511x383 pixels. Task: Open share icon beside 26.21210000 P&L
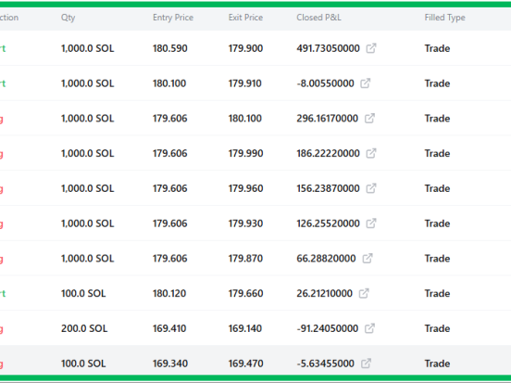point(364,293)
